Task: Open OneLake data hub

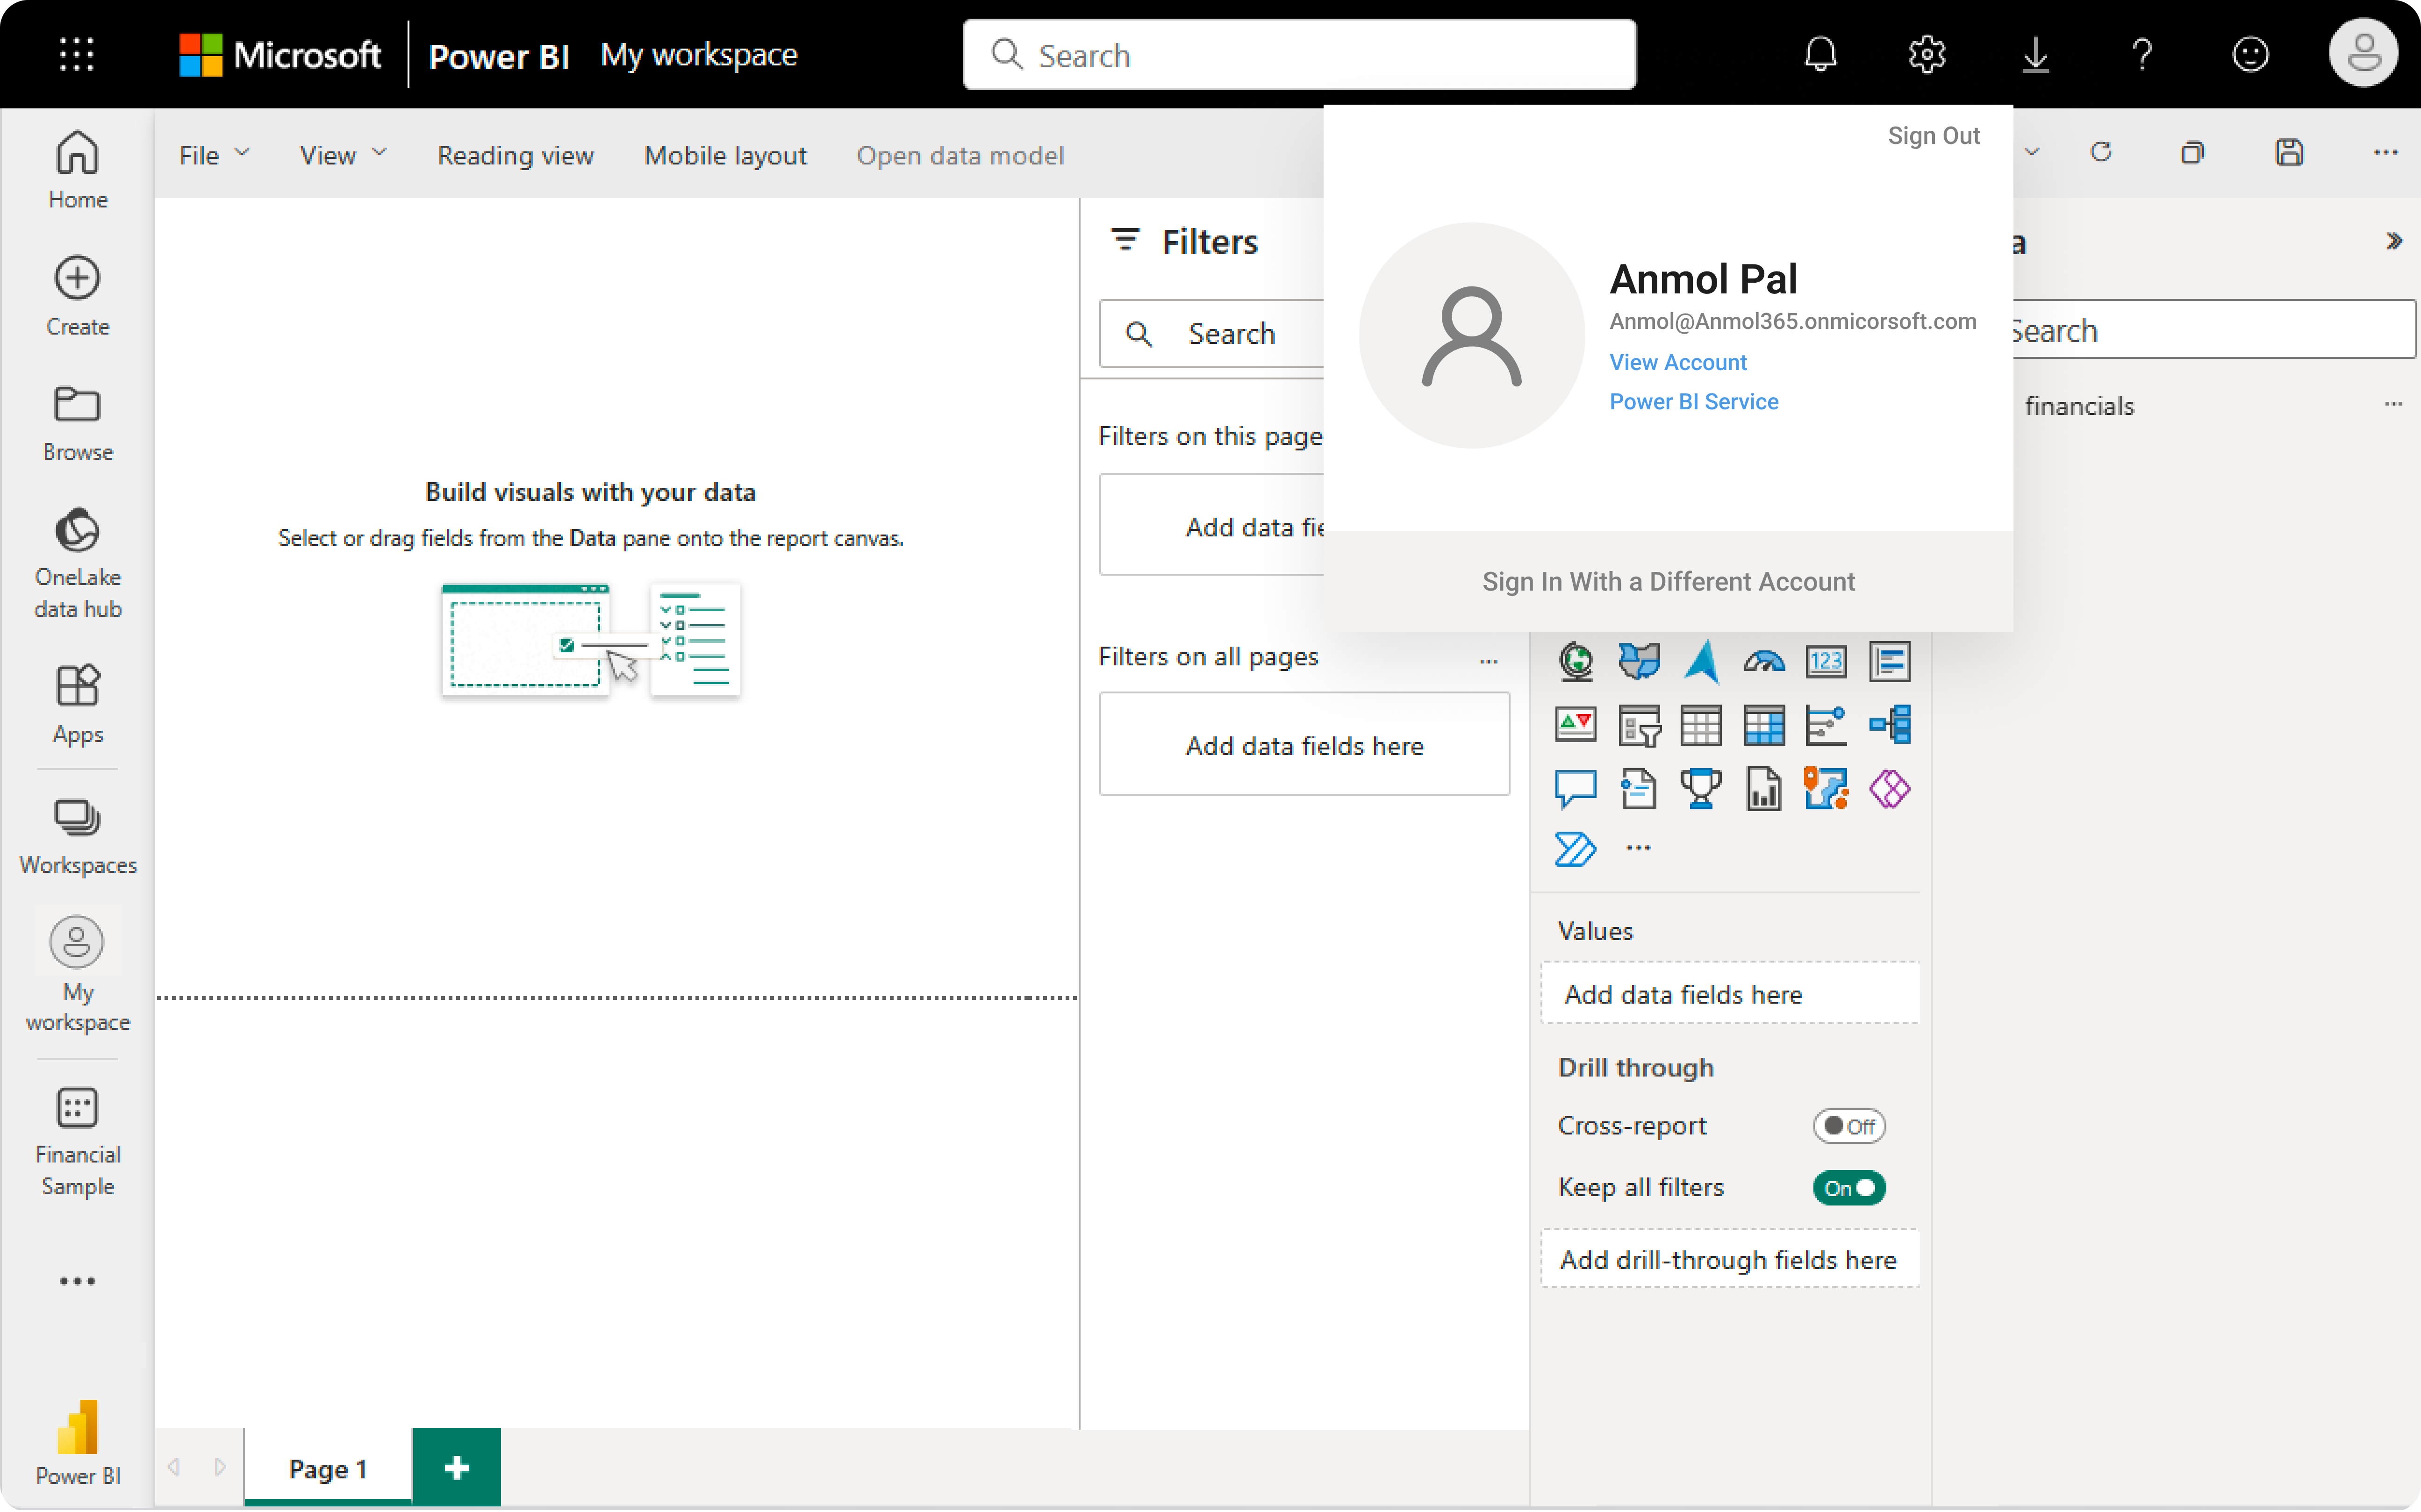Action: (77, 563)
